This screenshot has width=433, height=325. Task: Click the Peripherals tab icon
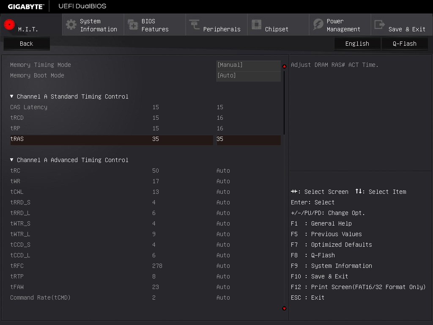(195, 24)
